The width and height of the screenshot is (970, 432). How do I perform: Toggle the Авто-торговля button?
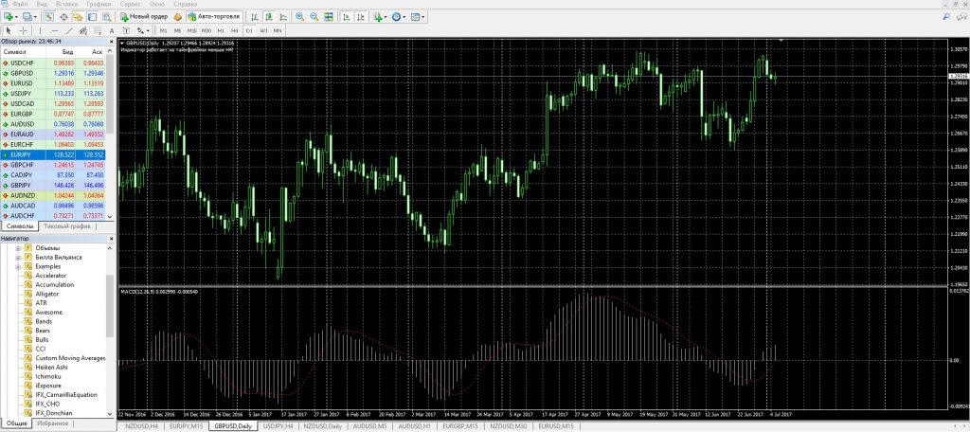pos(213,17)
